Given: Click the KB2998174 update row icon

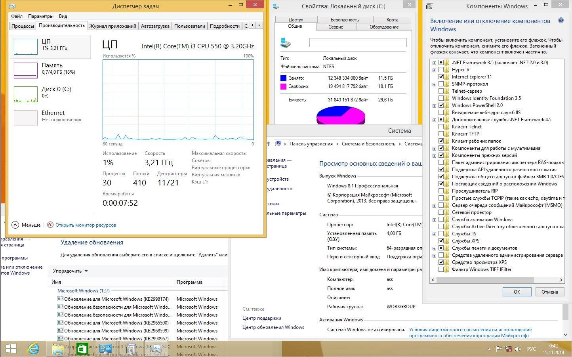Looking at the screenshot, I should coord(60,299).
